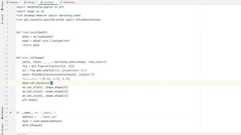Viewport: 241px width, 135px height.
Task: Collapse the load_masks function fold marker
Action: pos(15,32)
